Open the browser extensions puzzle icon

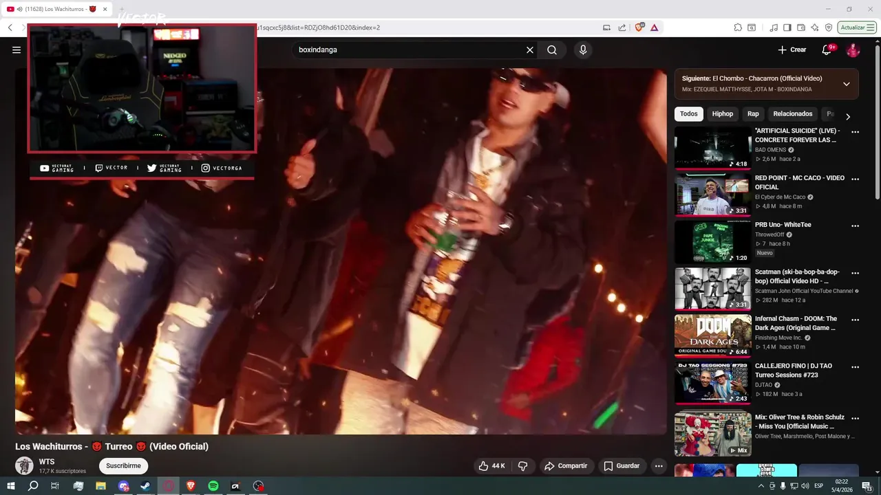coord(738,27)
